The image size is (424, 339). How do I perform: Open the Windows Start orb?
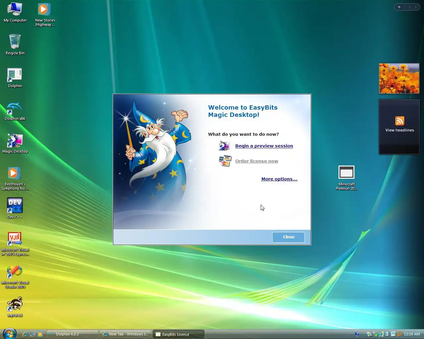point(9,334)
